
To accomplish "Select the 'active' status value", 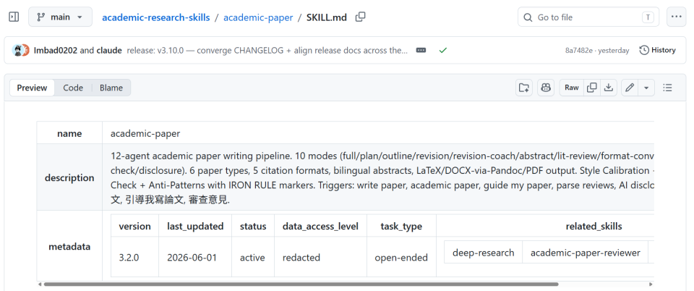I will click(252, 257).
